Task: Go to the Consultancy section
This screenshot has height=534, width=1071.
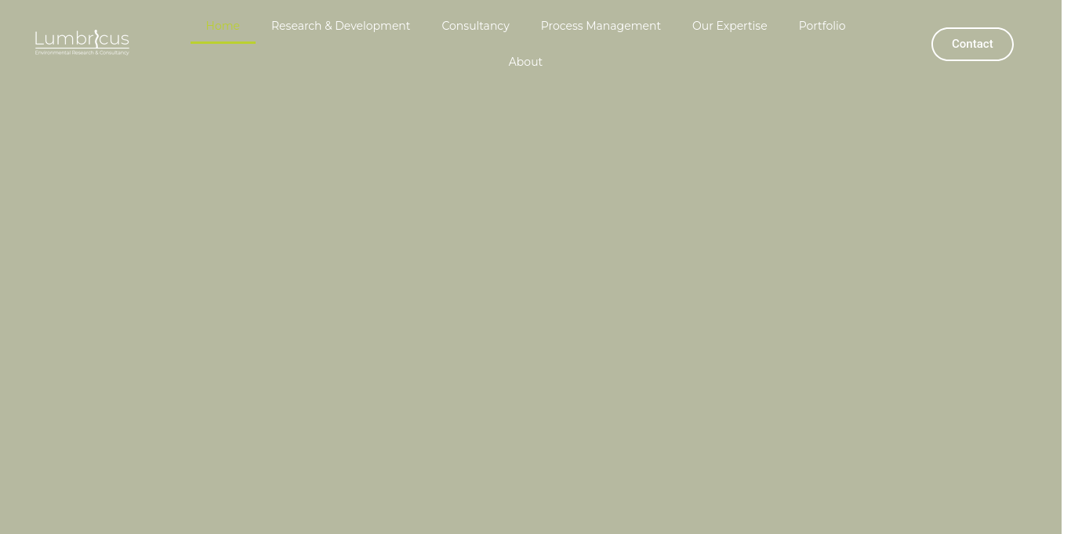Action: (475, 26)
